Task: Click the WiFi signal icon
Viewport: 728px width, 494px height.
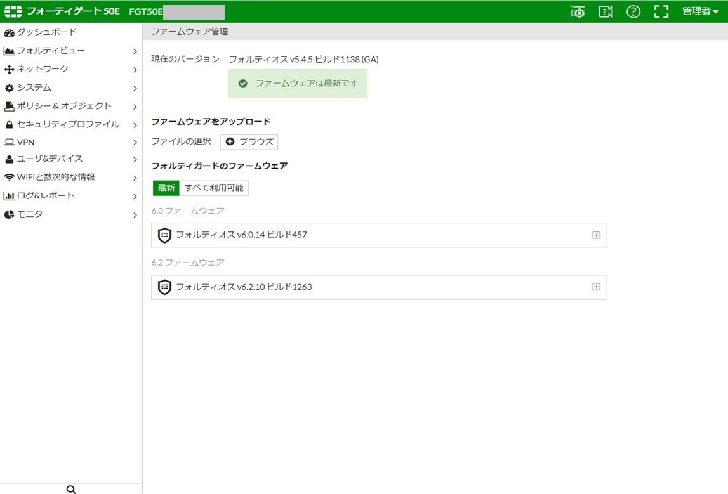Action: click(x=9, y=177)
